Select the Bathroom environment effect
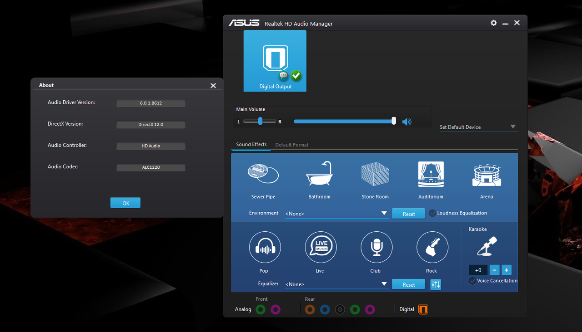The height and width of the screenshot is (332, 582). tap(319, 174)
